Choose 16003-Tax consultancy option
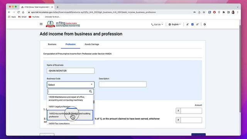 pyautogui.click(x=70, y=123)
